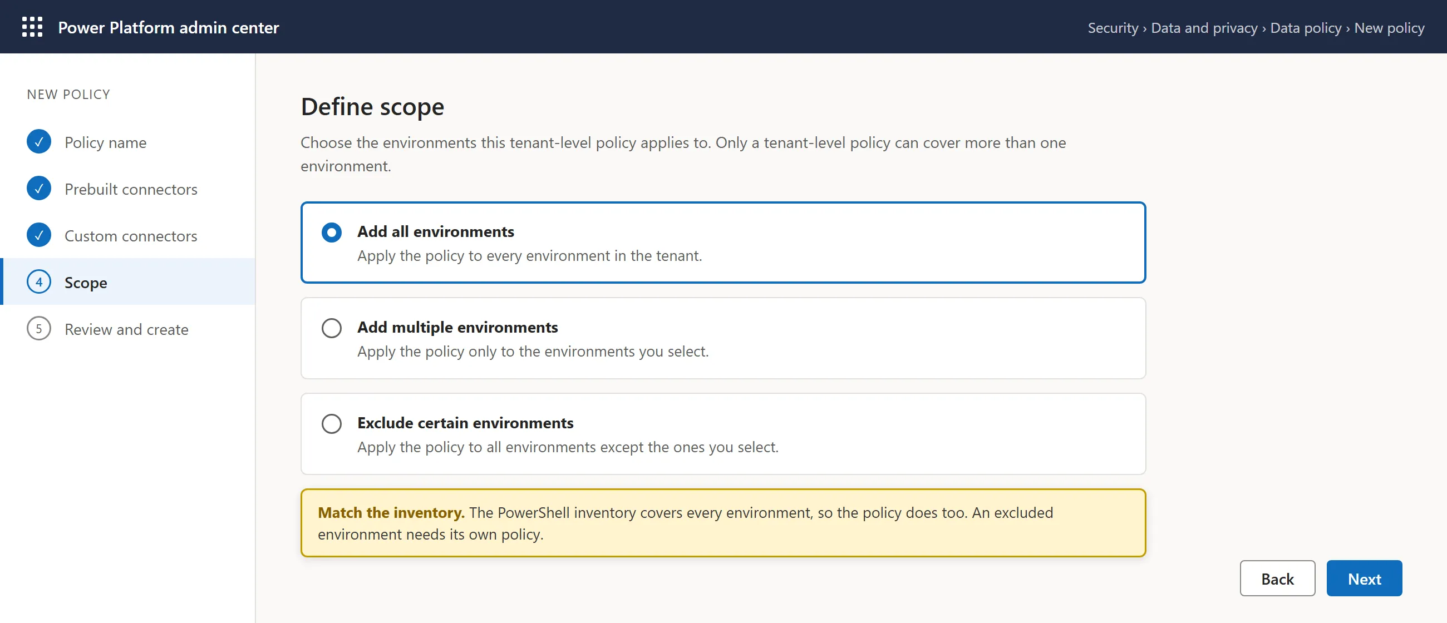The image size is (1447, 623).
Task: Click the 'Apply the policy to every environment' description
Action: pyautogui.click(x=529, y=256)
